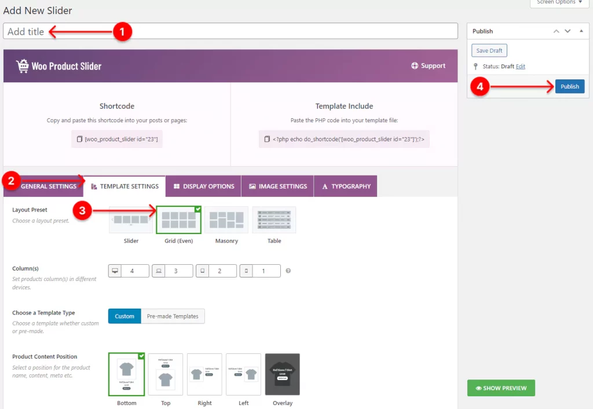Click the mobile columns field showing 1
The width and height of the screenshot is (593, 409).
pos(266,271)
